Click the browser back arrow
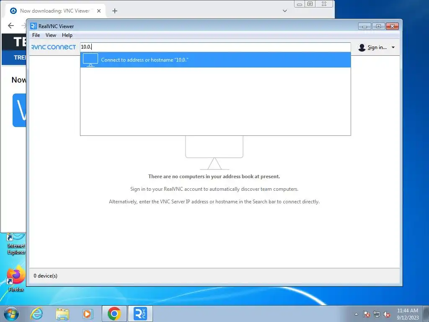Screen dimensions: 429x322 pos(11,26)
